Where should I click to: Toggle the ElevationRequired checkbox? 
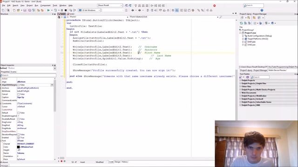pos(19,135)
